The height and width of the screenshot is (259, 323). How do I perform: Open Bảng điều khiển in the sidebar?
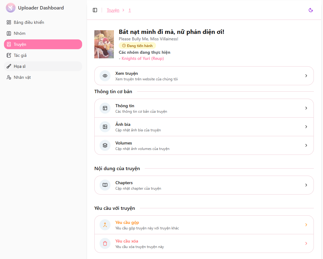click(29, 22)
